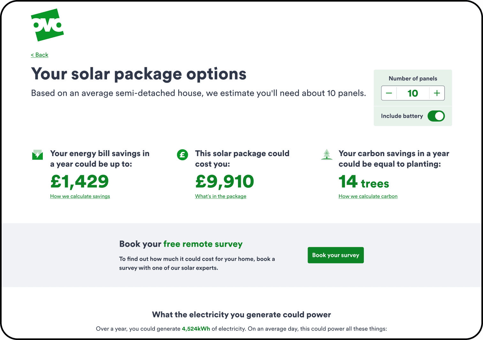Open What's in the package link
The width and height of the screenshot is (483, 340).
[221, 196]
